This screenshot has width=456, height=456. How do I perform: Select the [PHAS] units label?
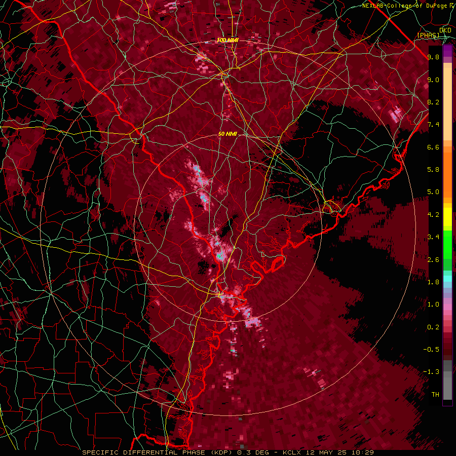(428, 35)
